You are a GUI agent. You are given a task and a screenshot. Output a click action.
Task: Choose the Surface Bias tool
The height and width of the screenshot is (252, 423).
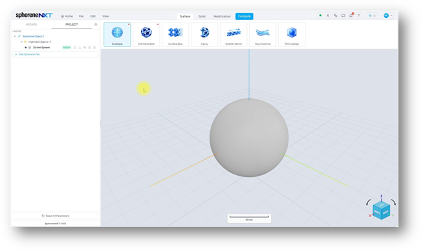(x=175, y=34)
